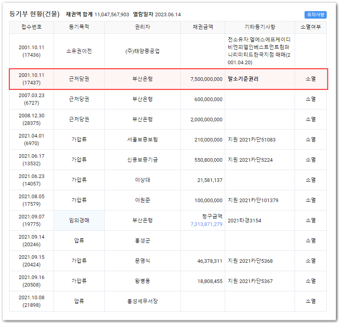Click 소멸 in the 이상대 row
Screen dimensions: 341x325
[x=310, y=180]
